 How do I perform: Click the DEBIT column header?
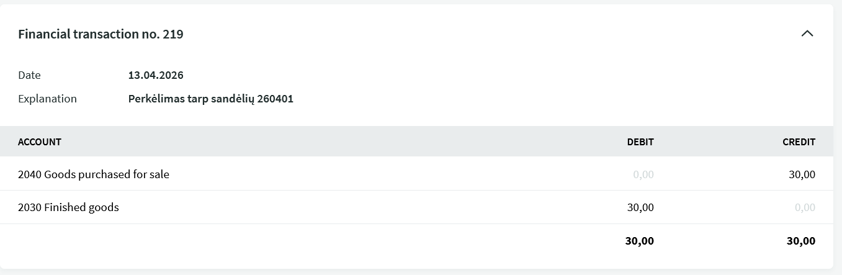(640, 142)
